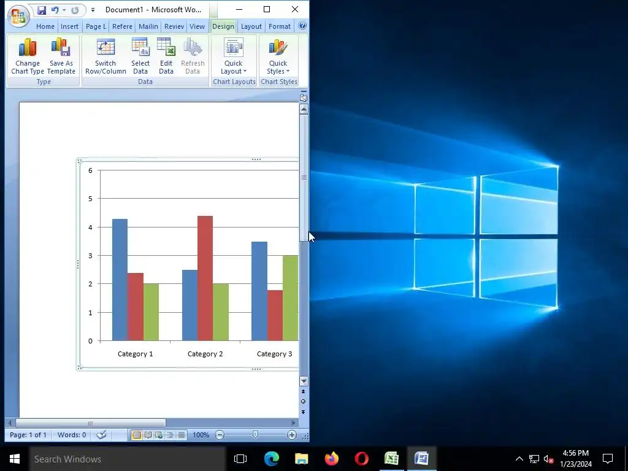Viewport: 628px width, 471px height.
Task: Switch to Web Layout view
Action: (159, 435)
